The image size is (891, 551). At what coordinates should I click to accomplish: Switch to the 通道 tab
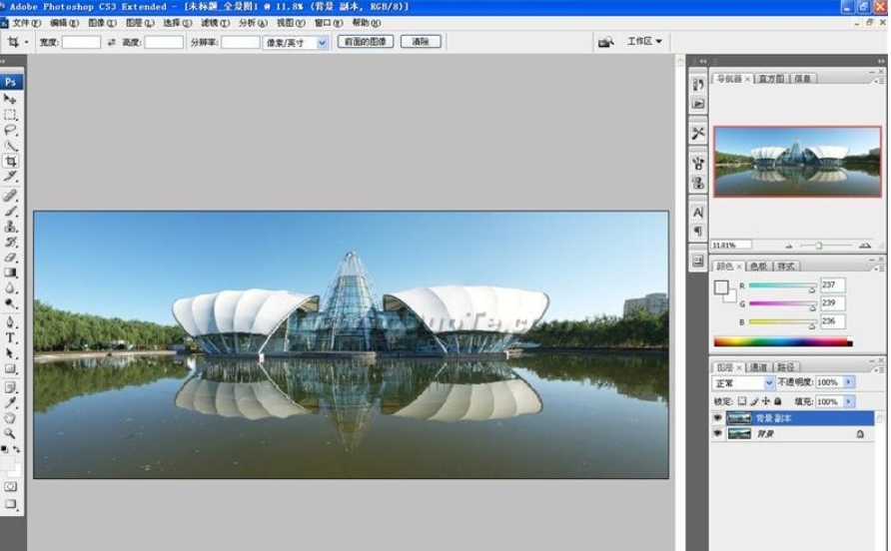coord(758,367)
